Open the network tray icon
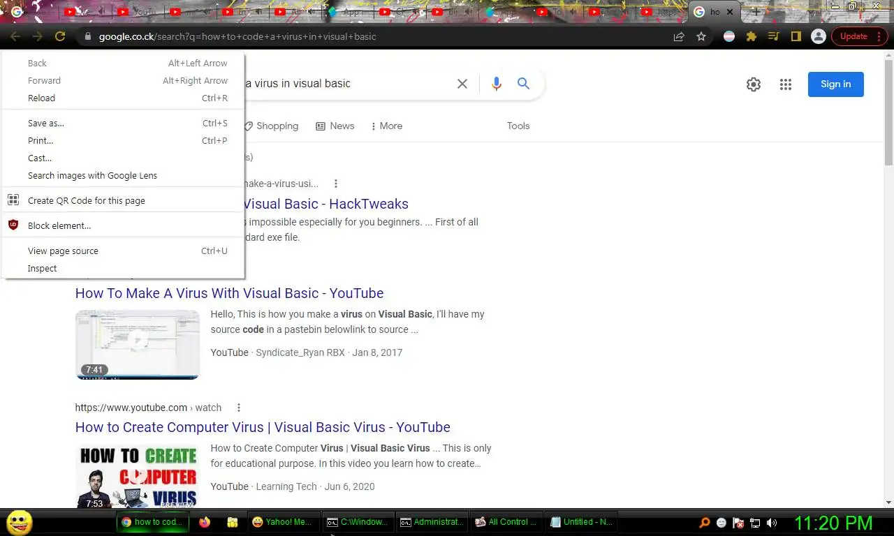Screen dimensions: 894x536 tap(755, 522)
